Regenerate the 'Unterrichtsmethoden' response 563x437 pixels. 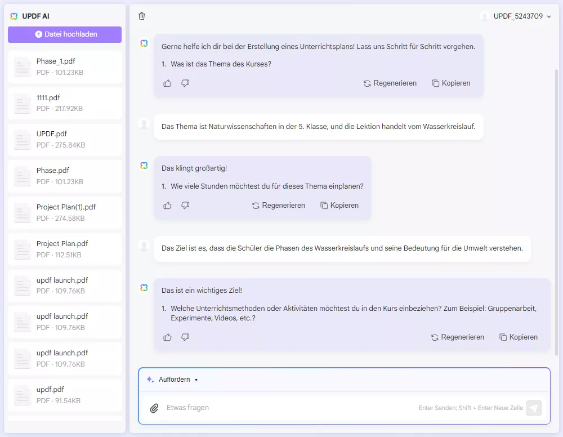[457, 337]
